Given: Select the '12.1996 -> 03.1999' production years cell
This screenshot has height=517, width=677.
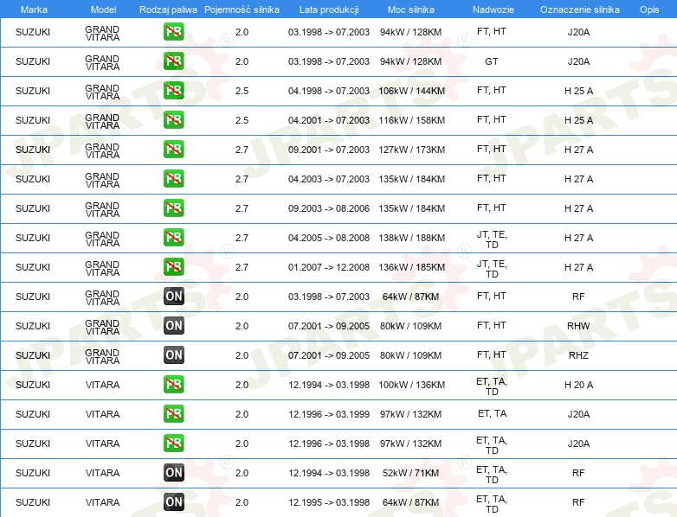Looking at the screenshot, I should 329,414.
